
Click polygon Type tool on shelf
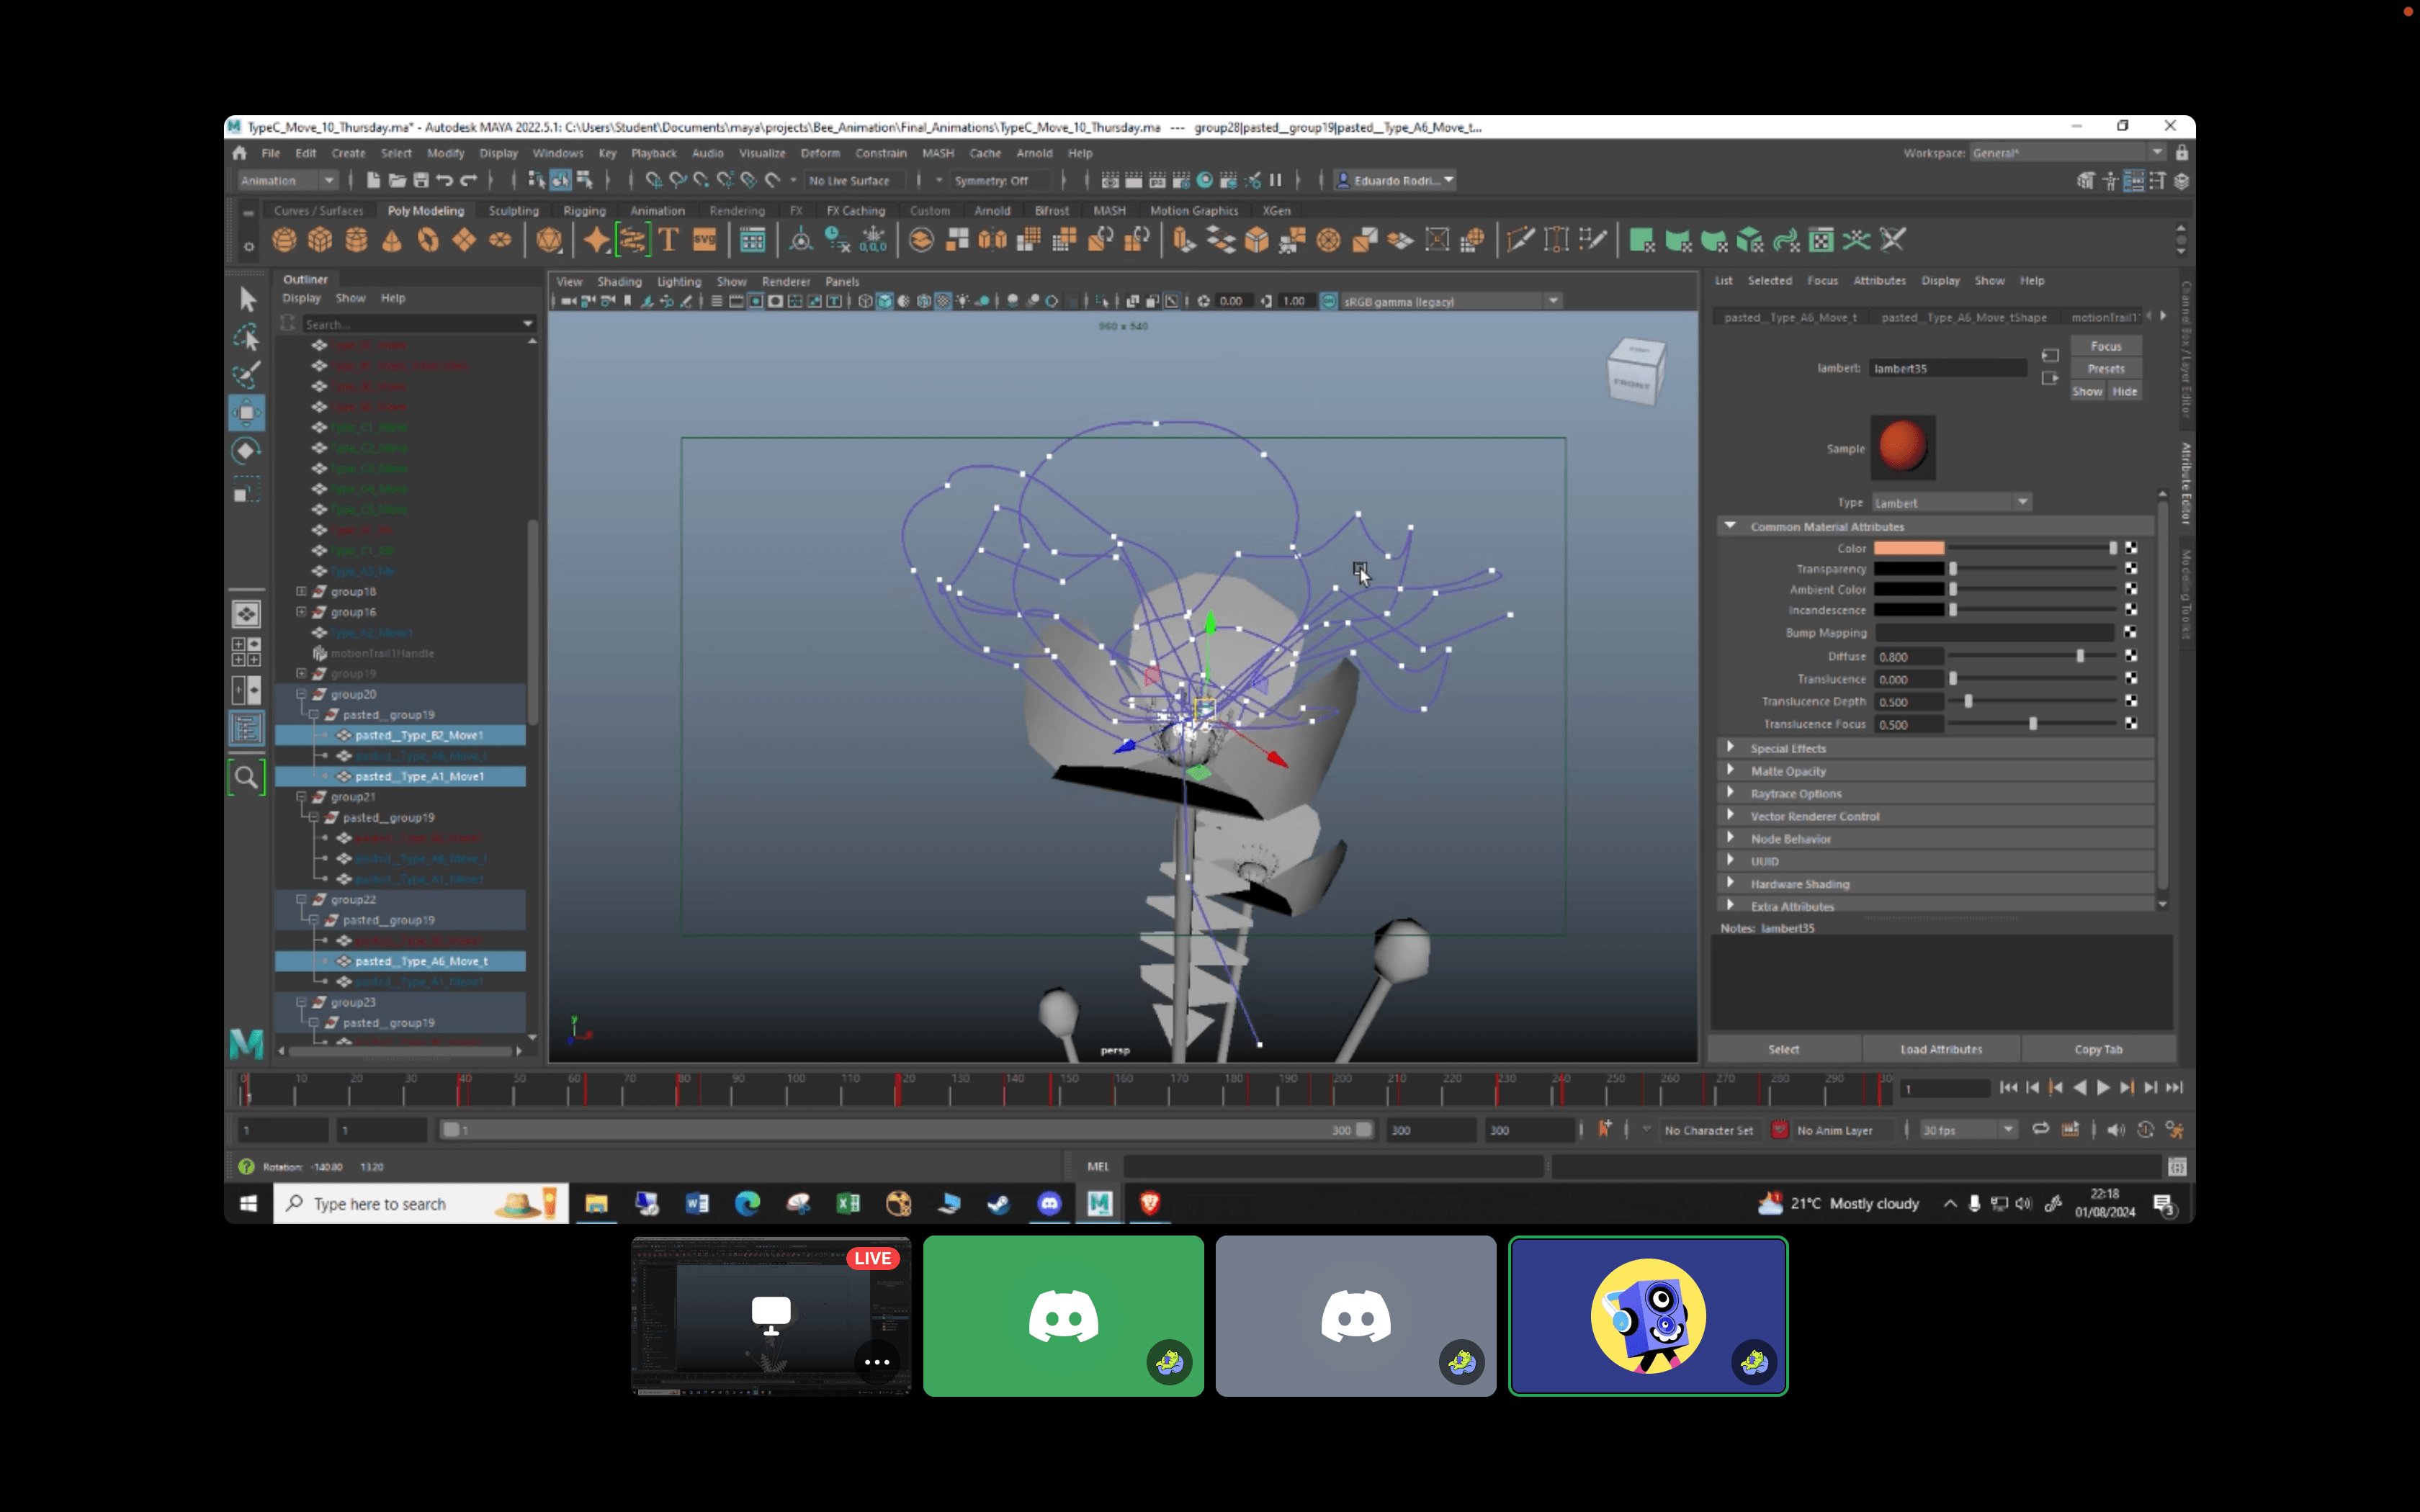(x=668, y=240)
